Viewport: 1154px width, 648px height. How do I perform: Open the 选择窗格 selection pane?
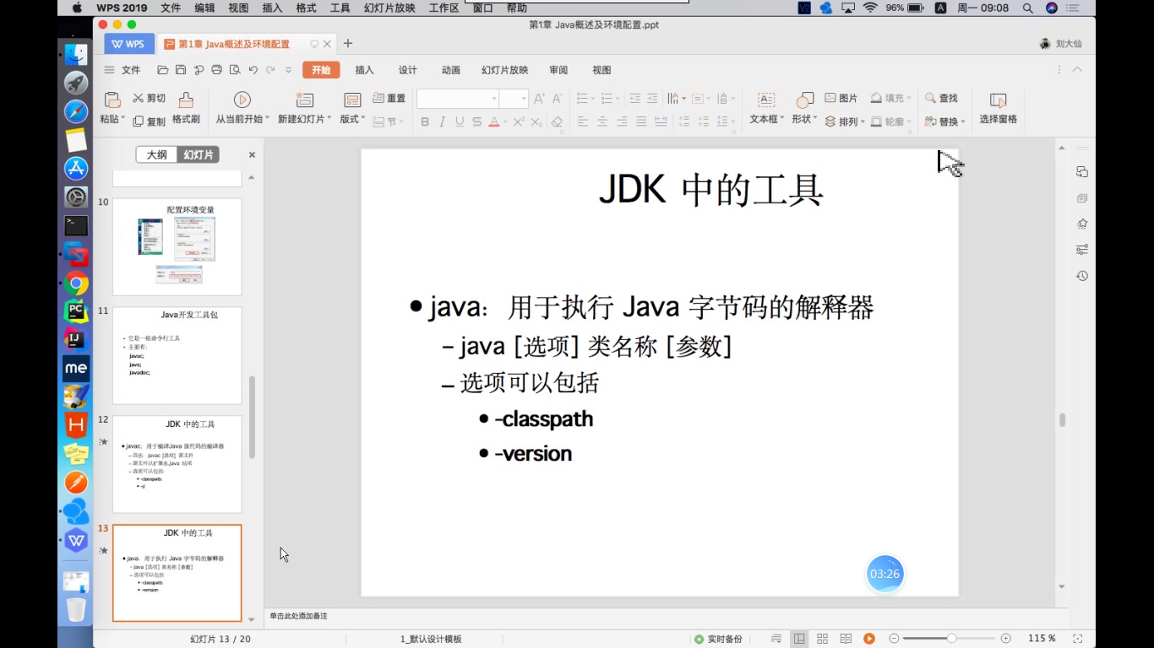(x=998, y=108)
